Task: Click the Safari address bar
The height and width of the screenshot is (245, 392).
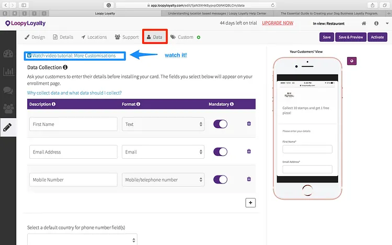Action: 196,5
